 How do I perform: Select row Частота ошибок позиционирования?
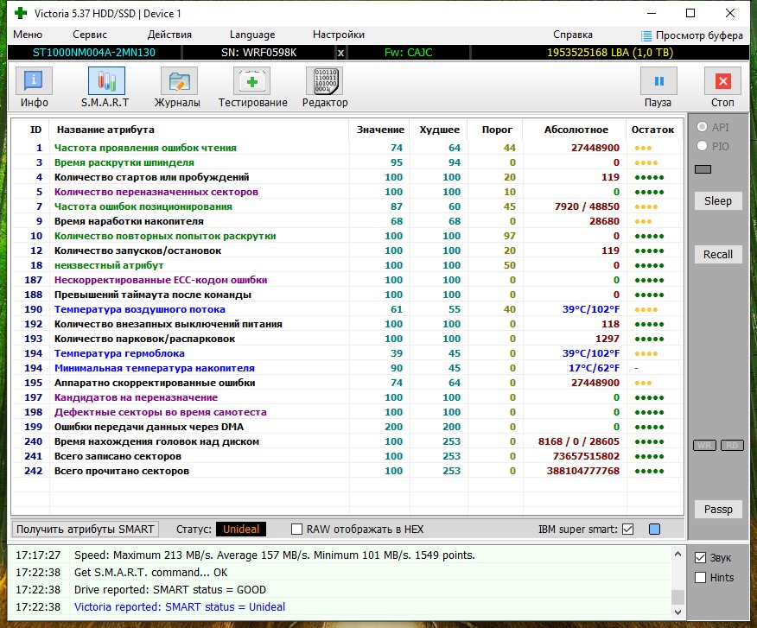pos(347,206)
